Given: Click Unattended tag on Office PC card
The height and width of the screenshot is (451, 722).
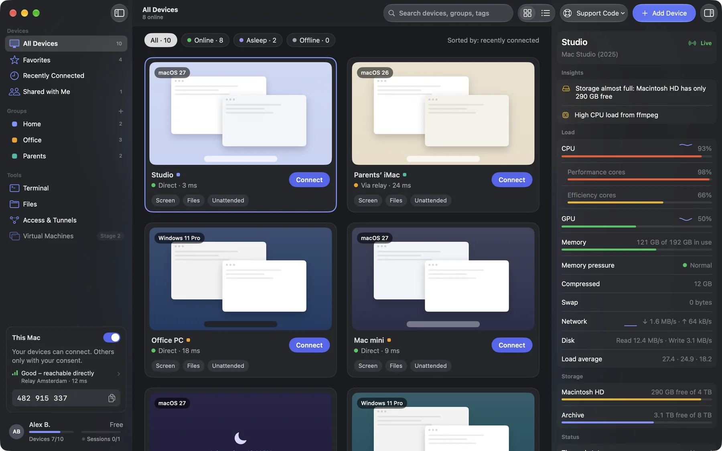Looking at the screenshot, I should tap(228, 366).
